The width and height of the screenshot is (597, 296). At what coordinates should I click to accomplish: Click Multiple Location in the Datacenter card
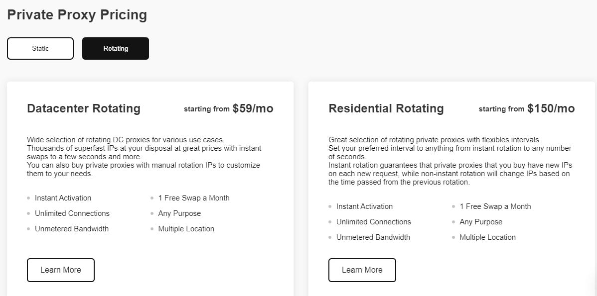tap(186, 229)
